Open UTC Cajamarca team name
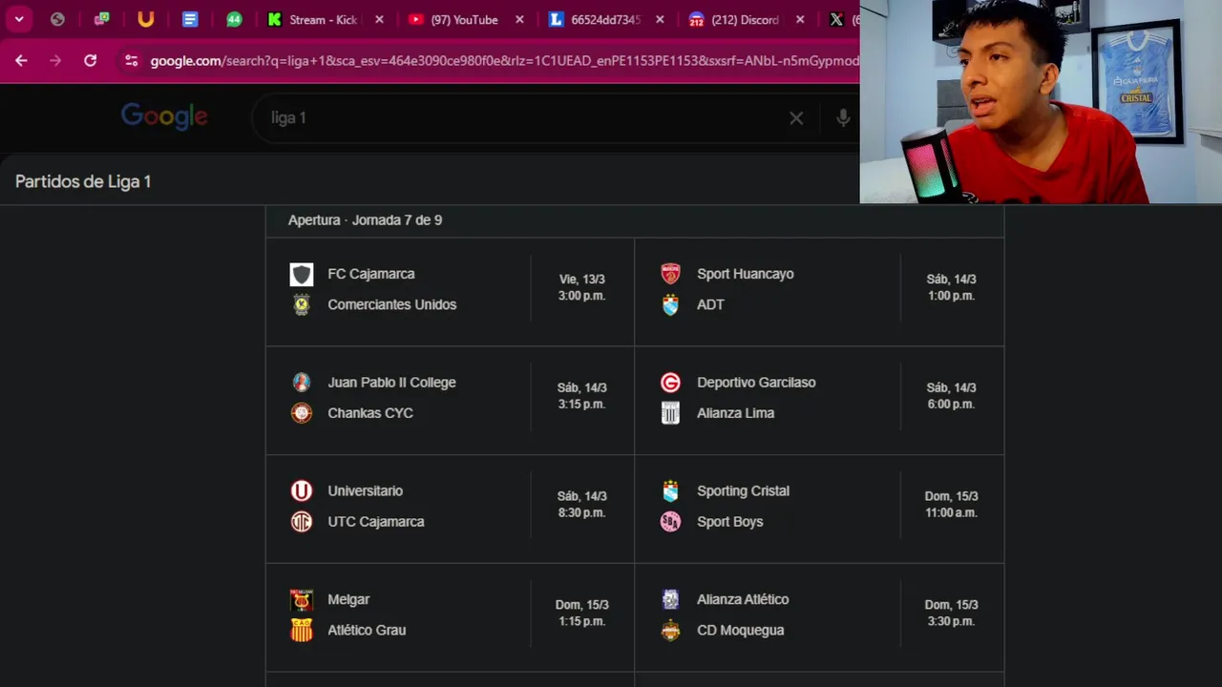 (x=376, y=522)
